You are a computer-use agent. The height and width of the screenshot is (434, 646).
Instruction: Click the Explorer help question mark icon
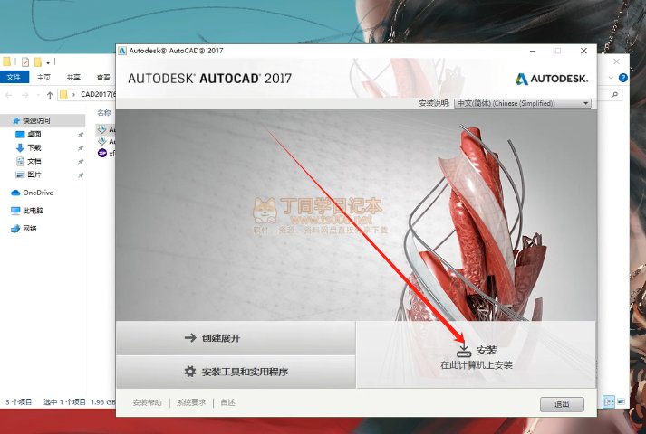click(x=623, y=77)
